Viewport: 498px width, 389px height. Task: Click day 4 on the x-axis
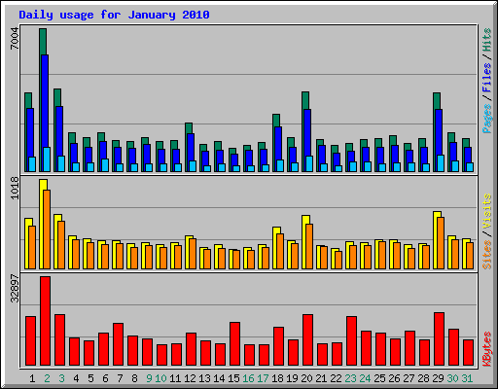pos(76,378)
